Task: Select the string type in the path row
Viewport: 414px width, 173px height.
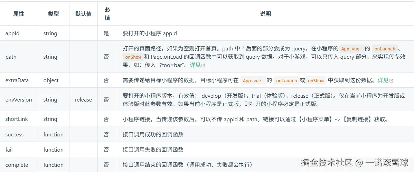Action: (x=50, y=57)
